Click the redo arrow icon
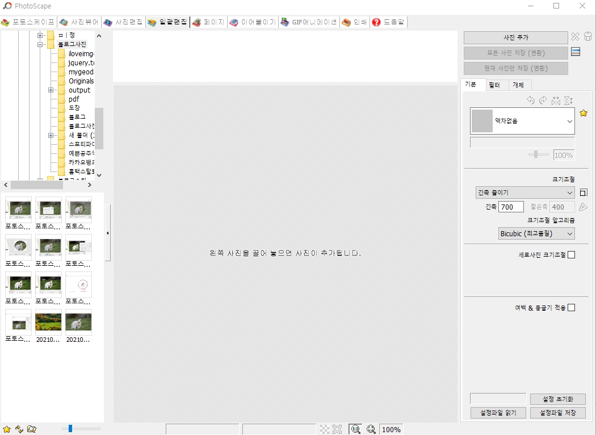This screenshot has width=596, height=435. (543, 100)
